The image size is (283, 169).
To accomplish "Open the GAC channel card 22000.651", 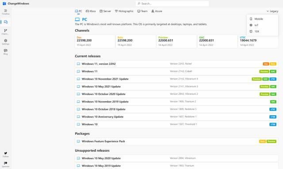I will (217, 41).
